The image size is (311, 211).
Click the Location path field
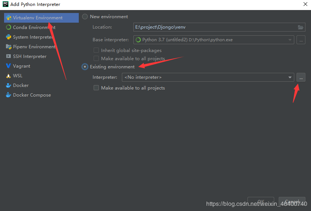click(219, 27)
